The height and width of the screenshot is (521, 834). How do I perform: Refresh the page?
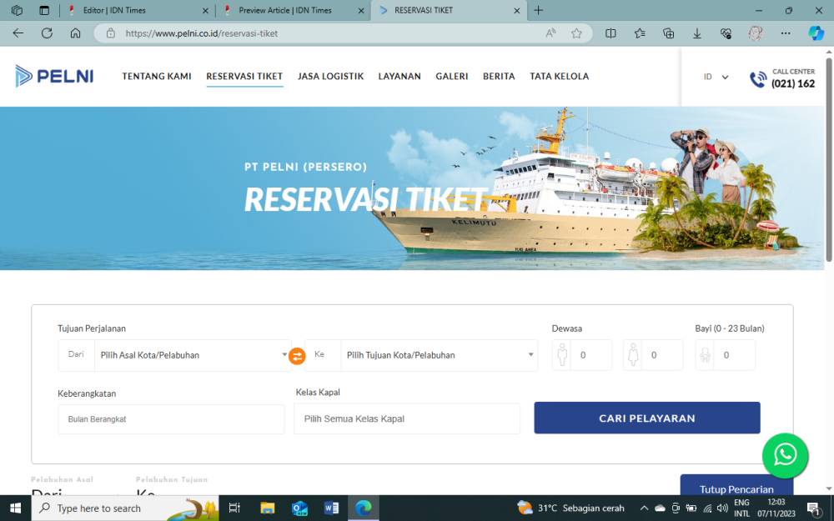click(x=47, y=33)
